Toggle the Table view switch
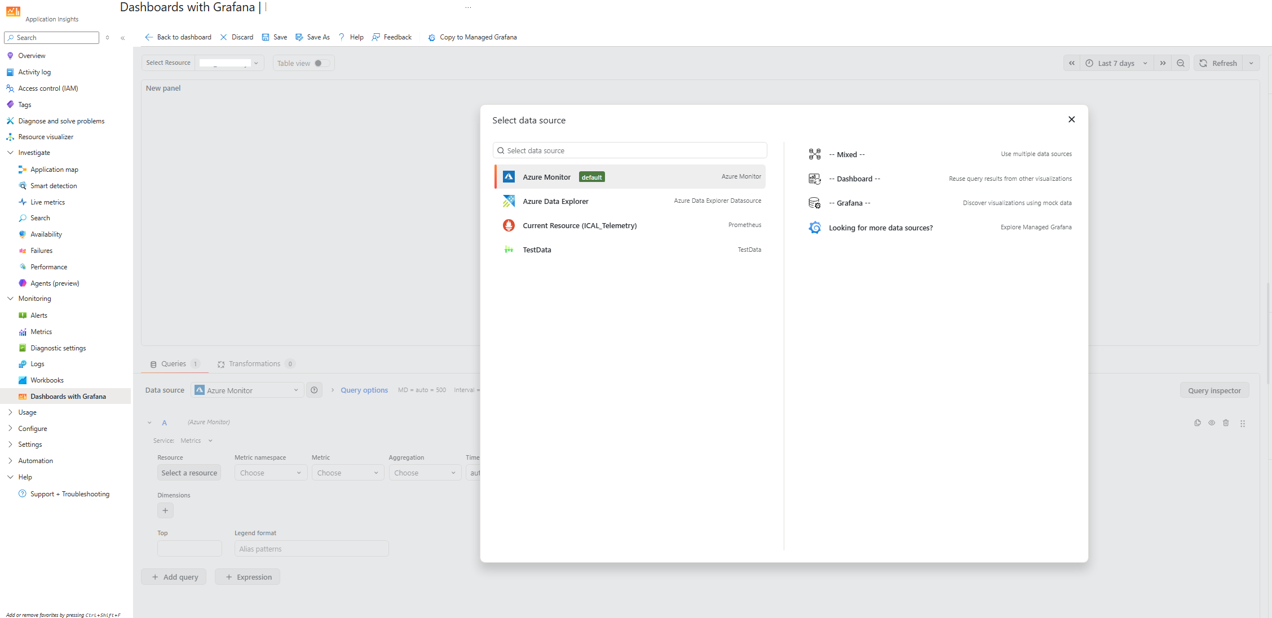 point(322,63)
